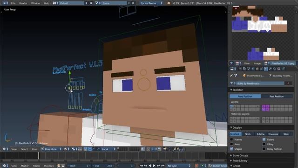This screenshot has width=298, height=168.
Task: Choose Octahedral bone display type
Action: tap(236, 134)
